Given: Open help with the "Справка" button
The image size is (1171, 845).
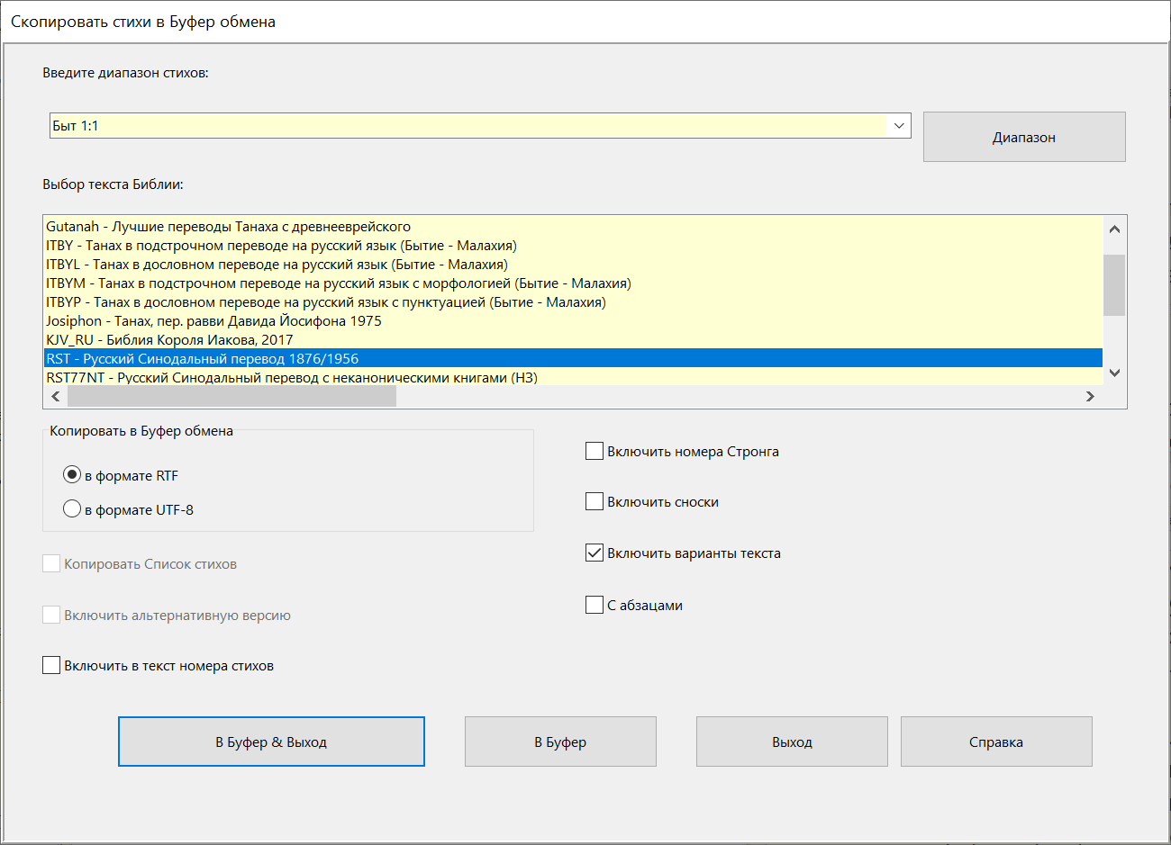Looking at the screenshot, I should click(996, 742).
